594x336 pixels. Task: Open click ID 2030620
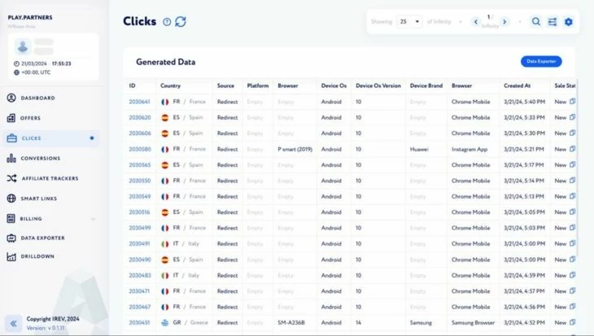pos(140,117)
